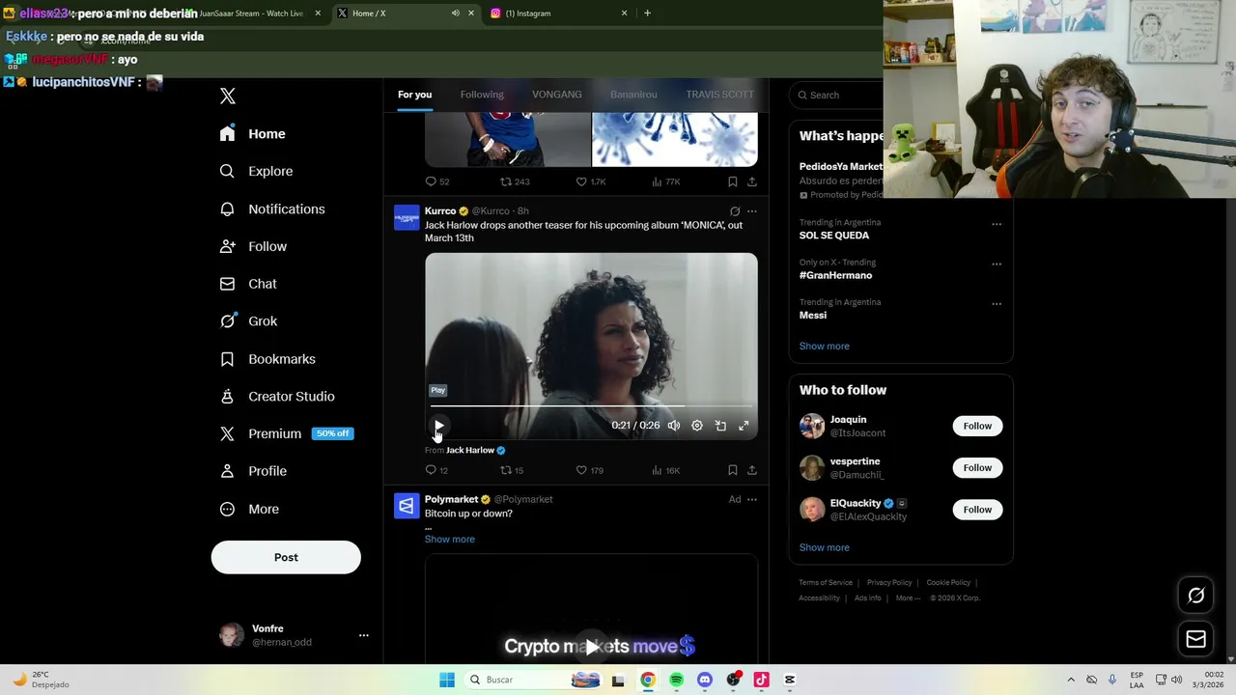
Task: Enter fullscreen on the video
Action: pyautogui.click(x=744, y=426)
